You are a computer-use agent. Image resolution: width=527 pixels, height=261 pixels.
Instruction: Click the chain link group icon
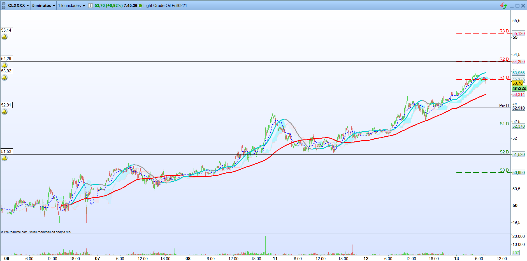click(x=3, y=6)
